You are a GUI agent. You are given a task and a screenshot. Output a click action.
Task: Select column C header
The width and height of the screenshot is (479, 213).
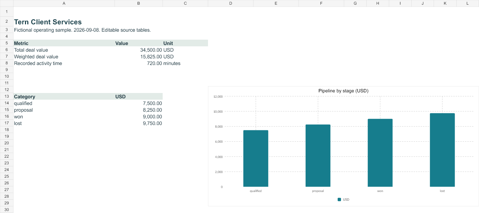(x=185, y=3)
